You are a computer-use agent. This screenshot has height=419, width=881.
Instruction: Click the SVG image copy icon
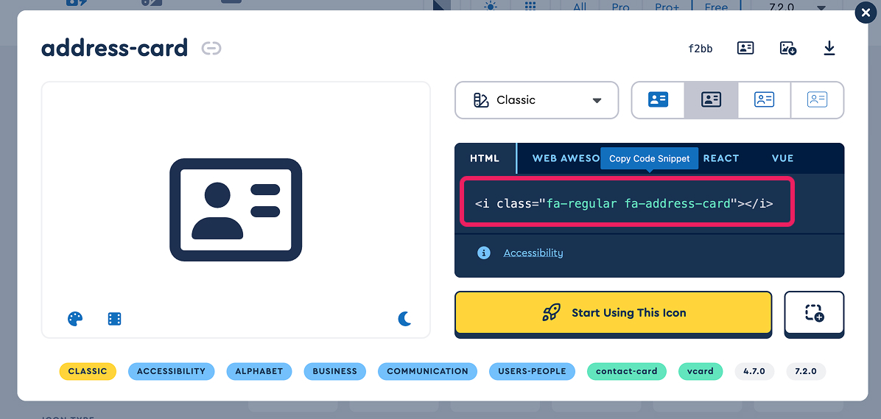pyautogui.click(x=787, y=49)
